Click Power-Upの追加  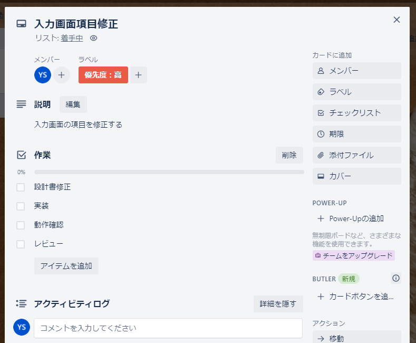pyautogui.click(x=357, y=218)
